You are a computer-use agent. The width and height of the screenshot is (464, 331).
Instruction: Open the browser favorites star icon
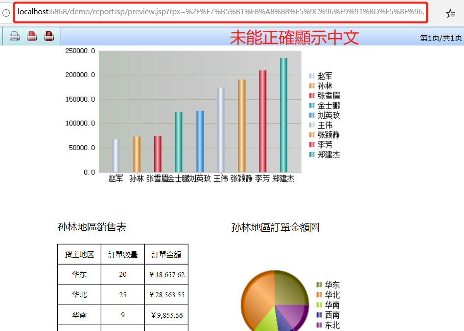pyautogui.click(x=450, y=14)
